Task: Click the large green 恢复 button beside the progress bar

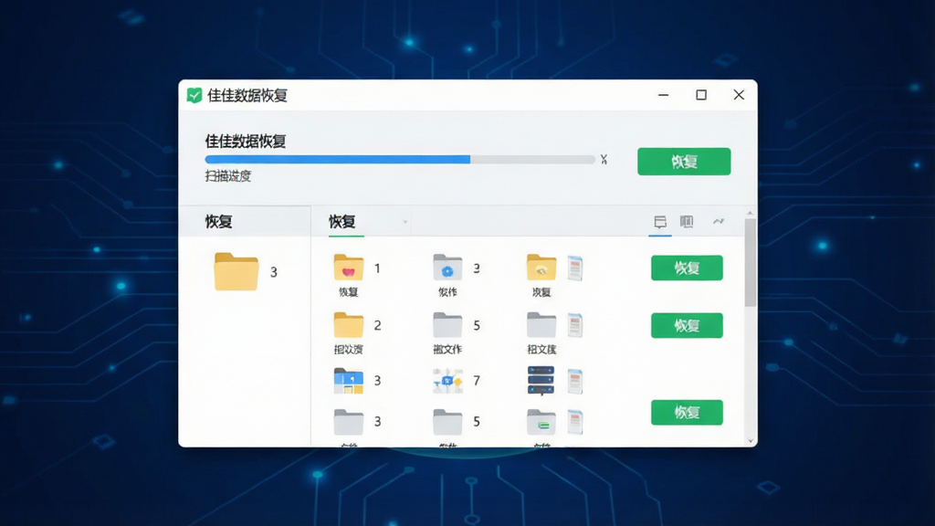Action: [x=684, y=162]
